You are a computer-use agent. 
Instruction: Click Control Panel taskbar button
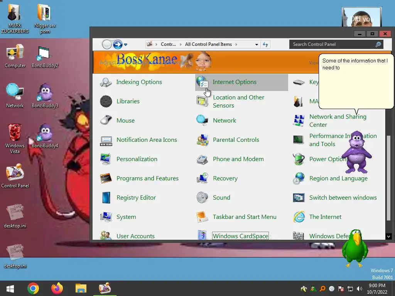tap(105, 288)
